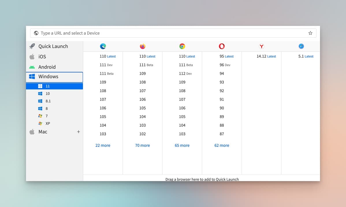Click the Chrome browser icon
346x207 pixels.
tap(182, 46)
